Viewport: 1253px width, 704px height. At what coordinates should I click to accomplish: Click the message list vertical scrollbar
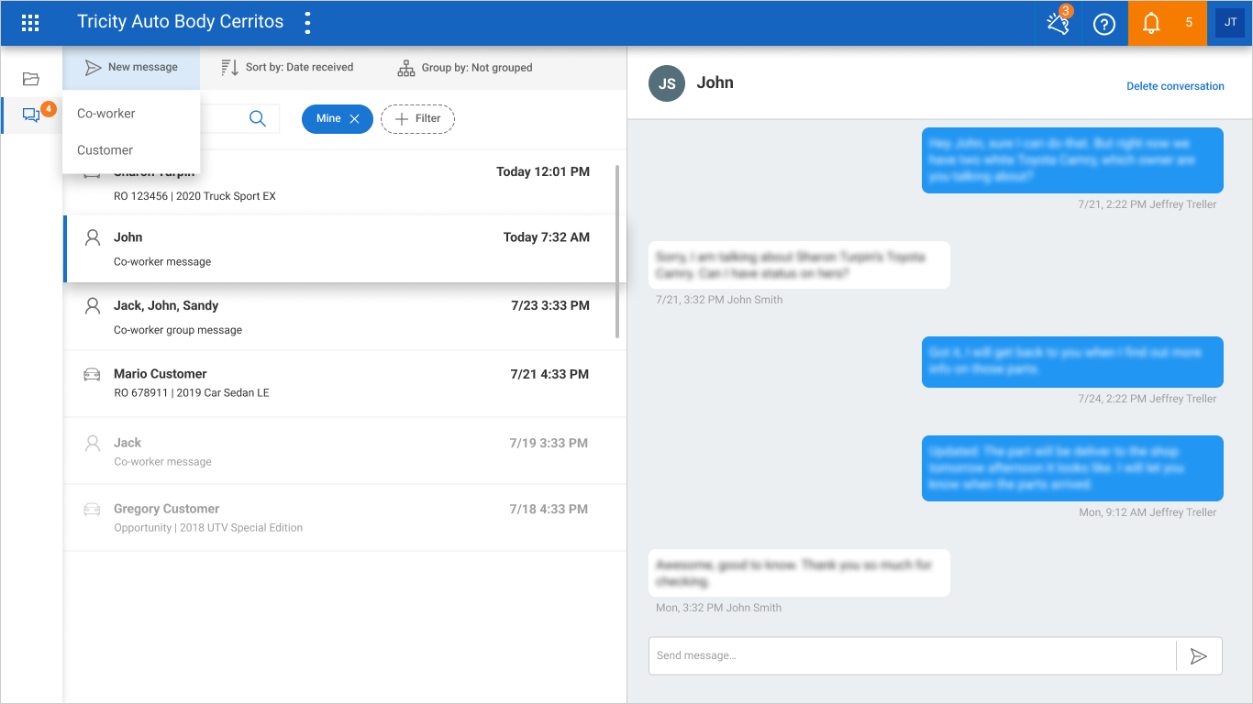[617, 252]
